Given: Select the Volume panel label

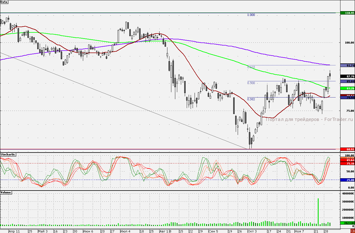Looking at the screenshot, I should coord(6,192).
